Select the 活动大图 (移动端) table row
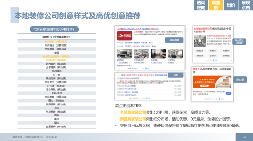This screenshot has width=253, height=141. [x=57, y=60]
